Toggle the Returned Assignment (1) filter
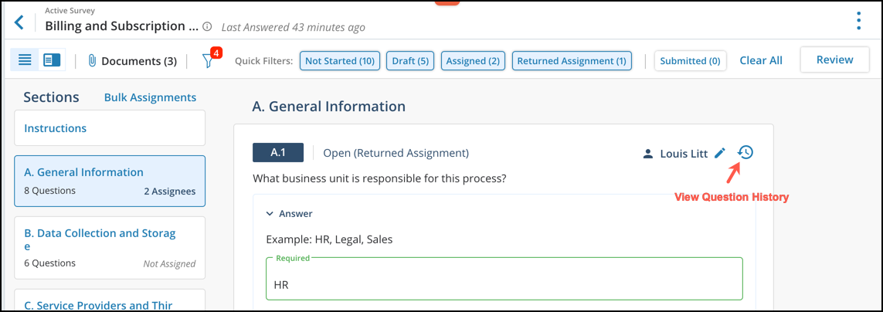This screenshot has width=883, height=312. 572,61
